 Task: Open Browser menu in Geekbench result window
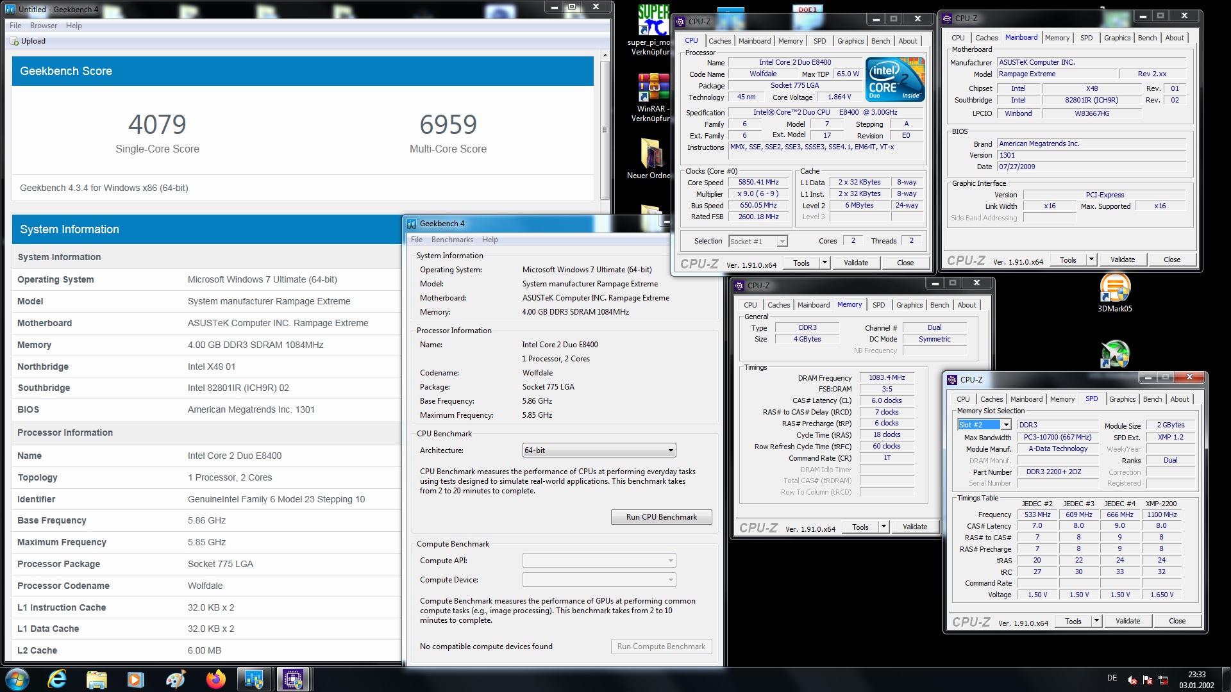[44, 26]
